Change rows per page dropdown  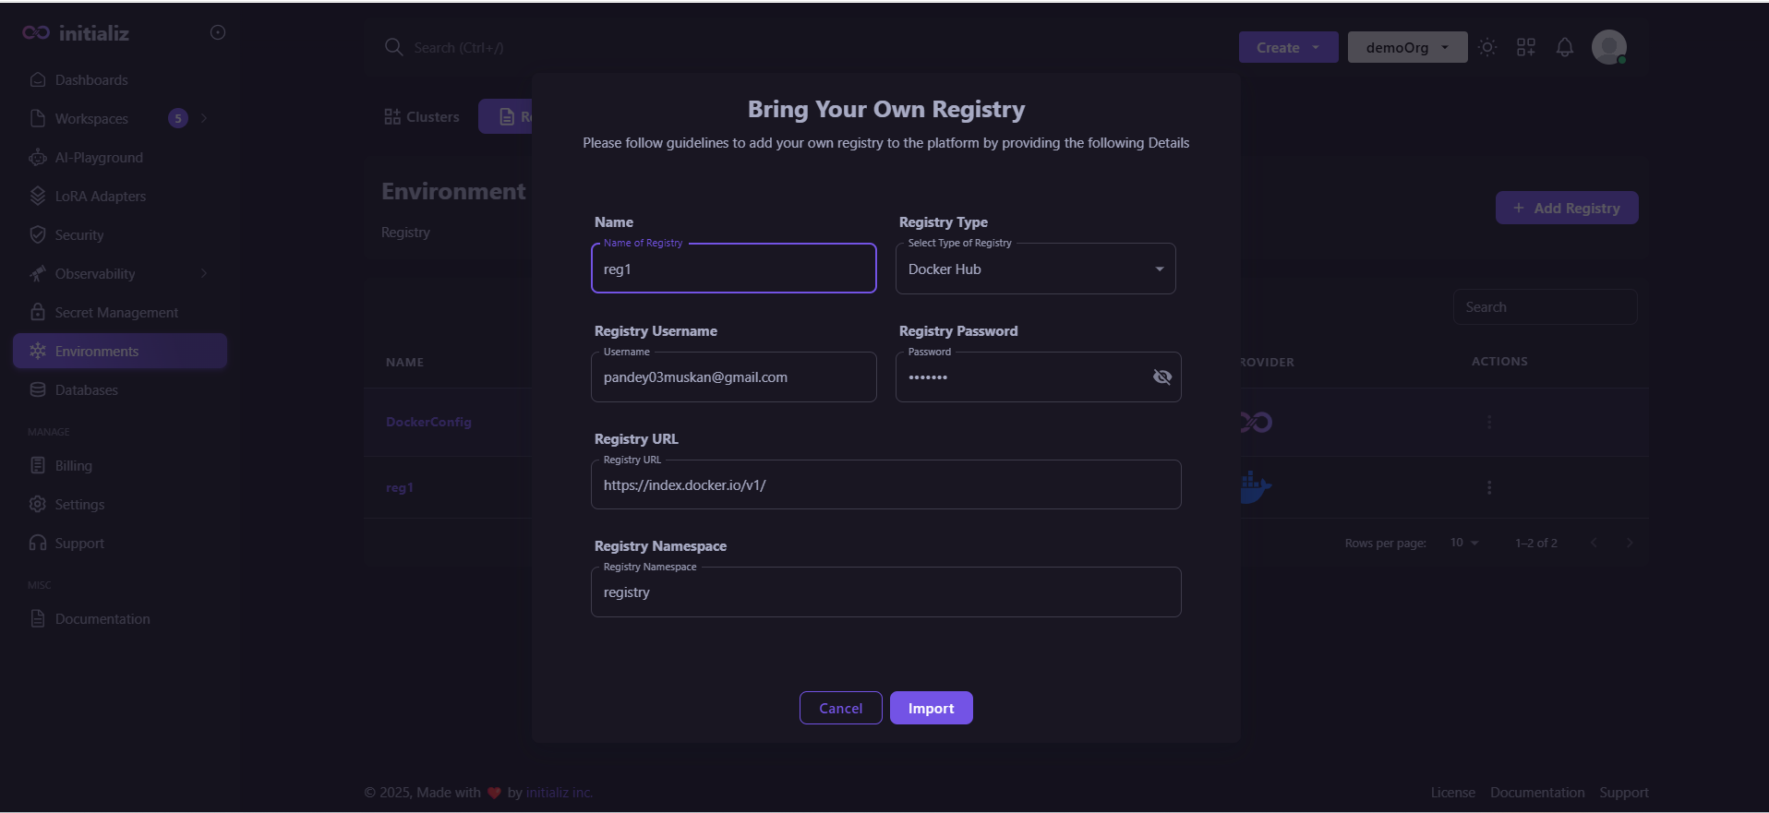click(1464, 543)
